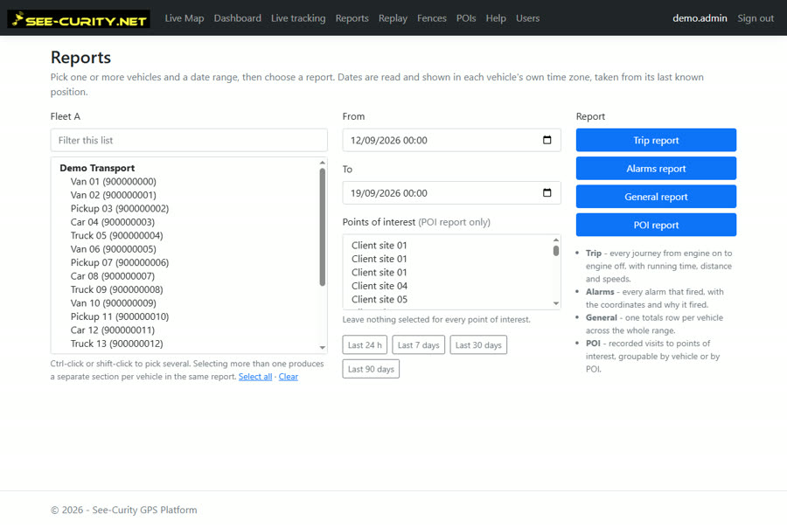This screenshot has width=787, height=528.
Task: Click the From date-time field
Action: 451,140
